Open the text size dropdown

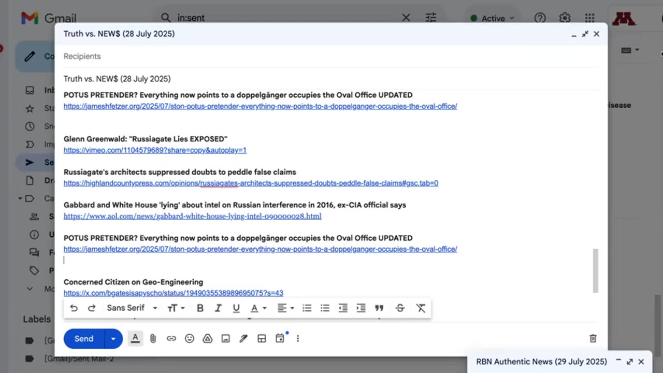[x=176, y=308]
